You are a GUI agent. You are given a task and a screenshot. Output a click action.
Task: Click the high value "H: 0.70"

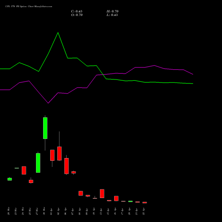(x=112, y=12)
